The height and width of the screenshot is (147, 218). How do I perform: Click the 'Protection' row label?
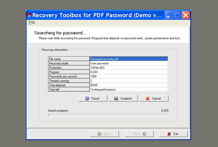pyautogui.click(x=69, y=67)
